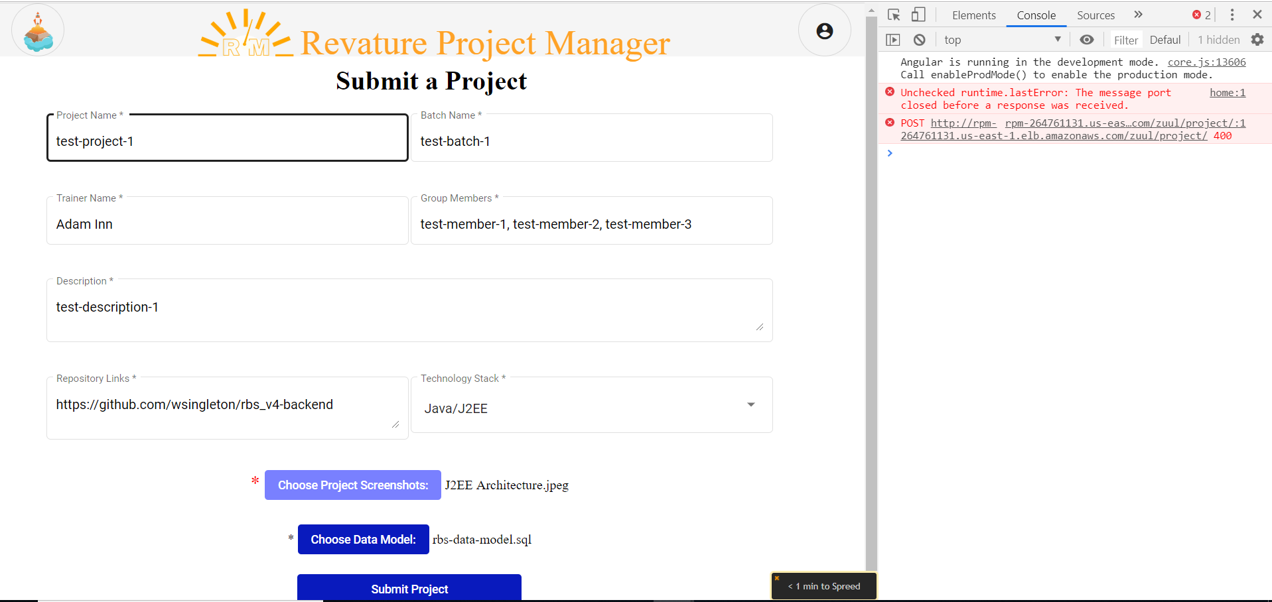Screen dimensions: 1272x602
Task: Click inside the Project Name field
Action: pos(227,141)
